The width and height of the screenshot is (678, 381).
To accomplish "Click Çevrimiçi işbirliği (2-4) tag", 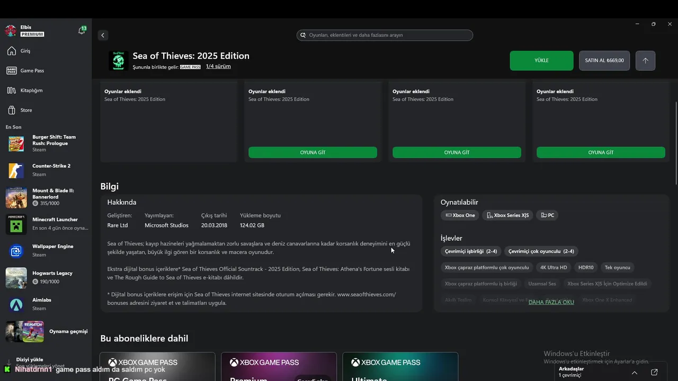I will pos(471,251).
